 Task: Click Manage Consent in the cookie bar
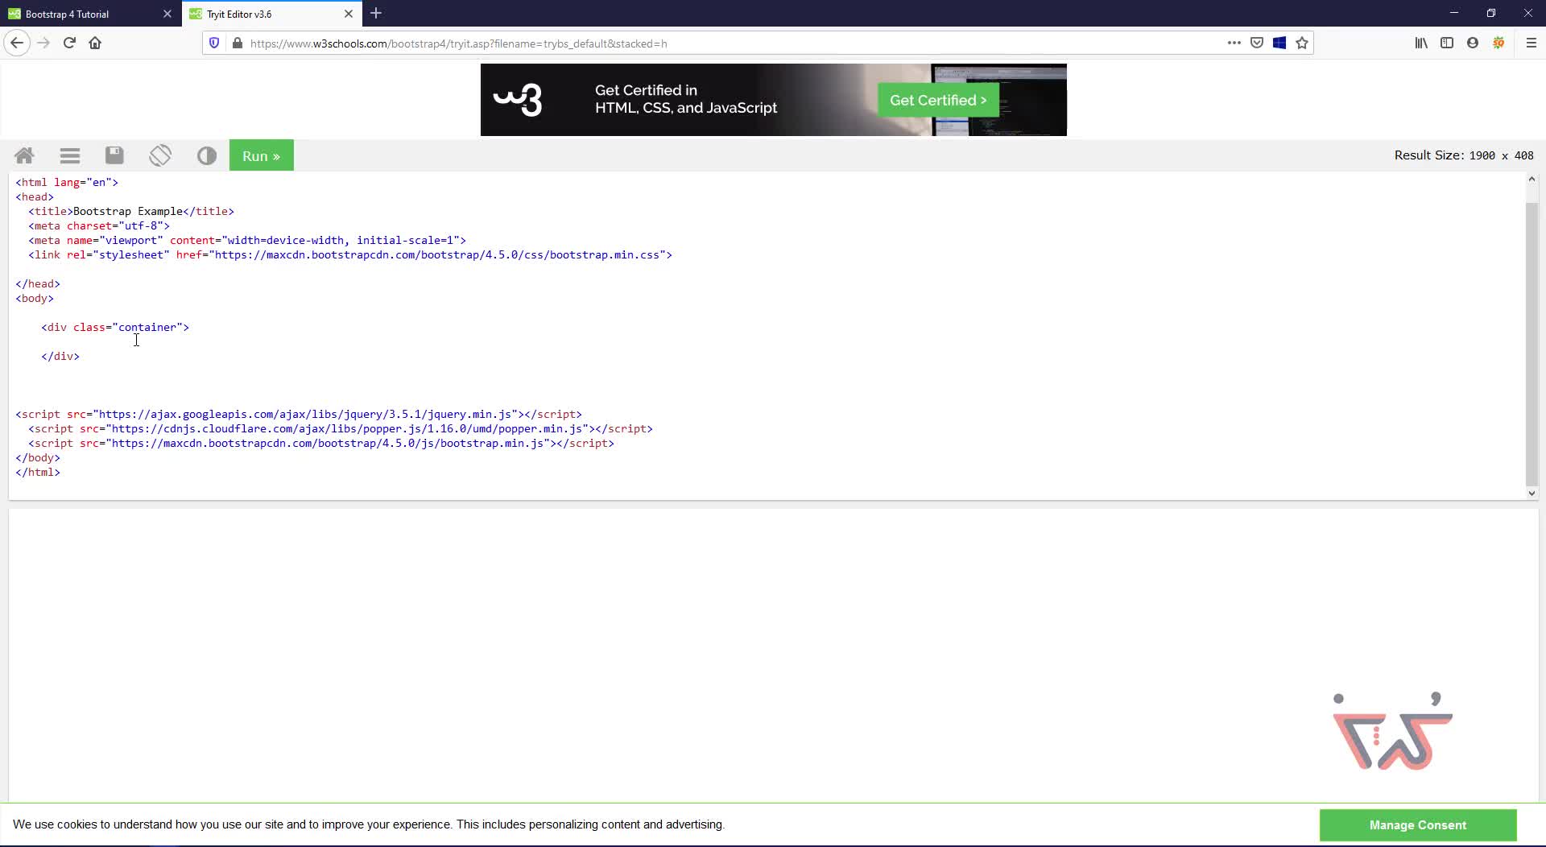click(x=1418, y=825)
